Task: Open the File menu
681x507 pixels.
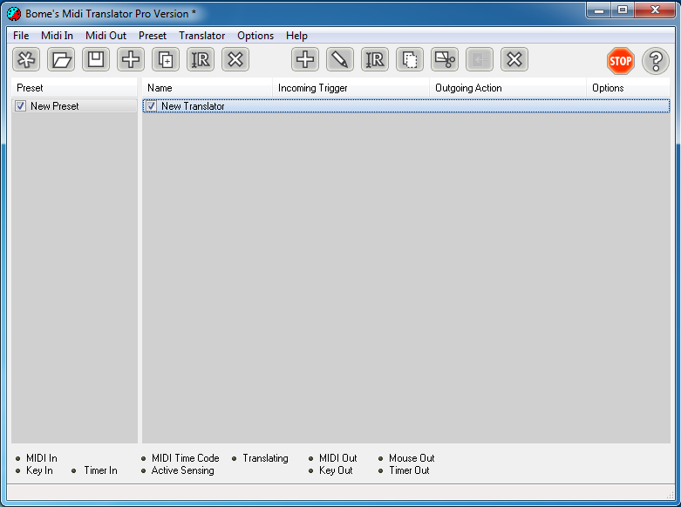Action: pyautogui.click(x=21, y=36)
